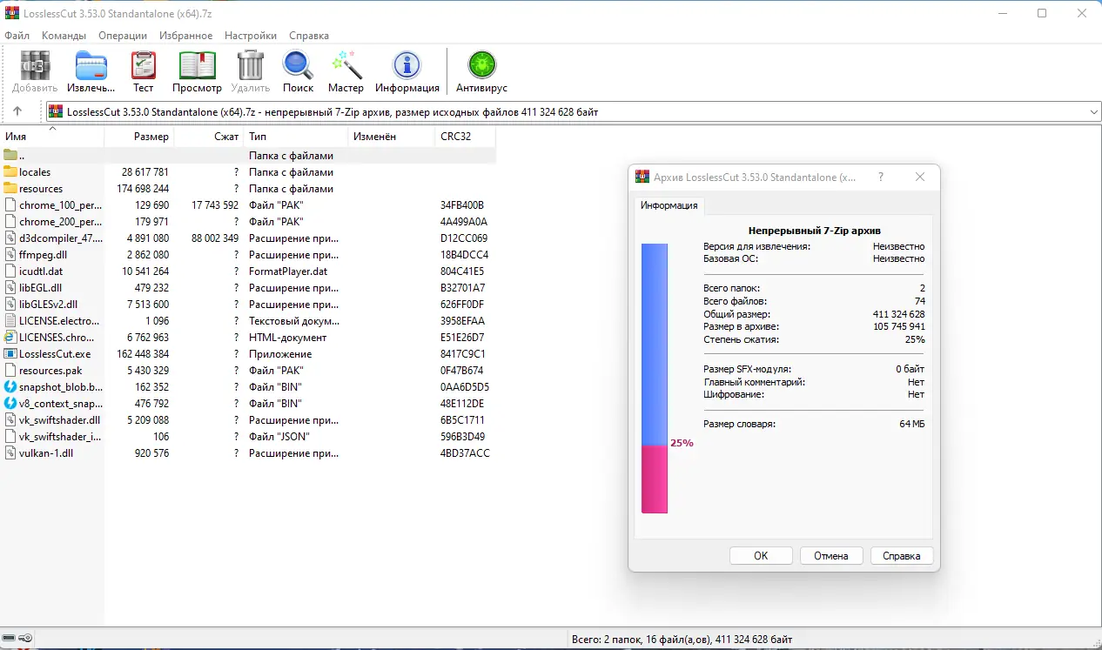The height and width of the screenshot is (650, 1102).
Task: Select the chrome_100_per... file row
Action: coord(248,205)
